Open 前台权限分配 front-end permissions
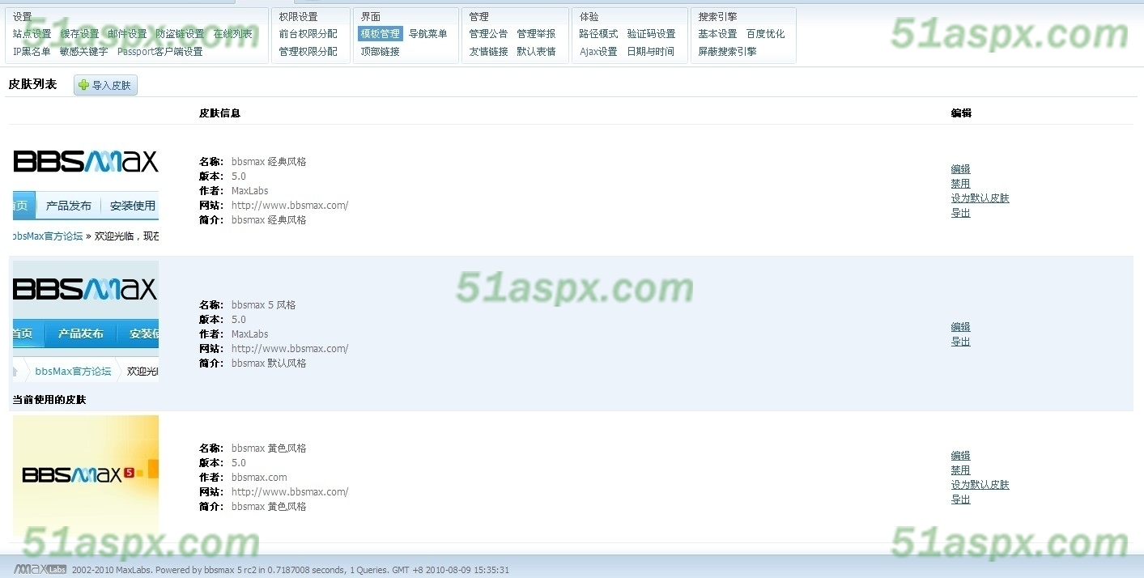This screenshot has width=1144, height=578. [x=308, y=34]
